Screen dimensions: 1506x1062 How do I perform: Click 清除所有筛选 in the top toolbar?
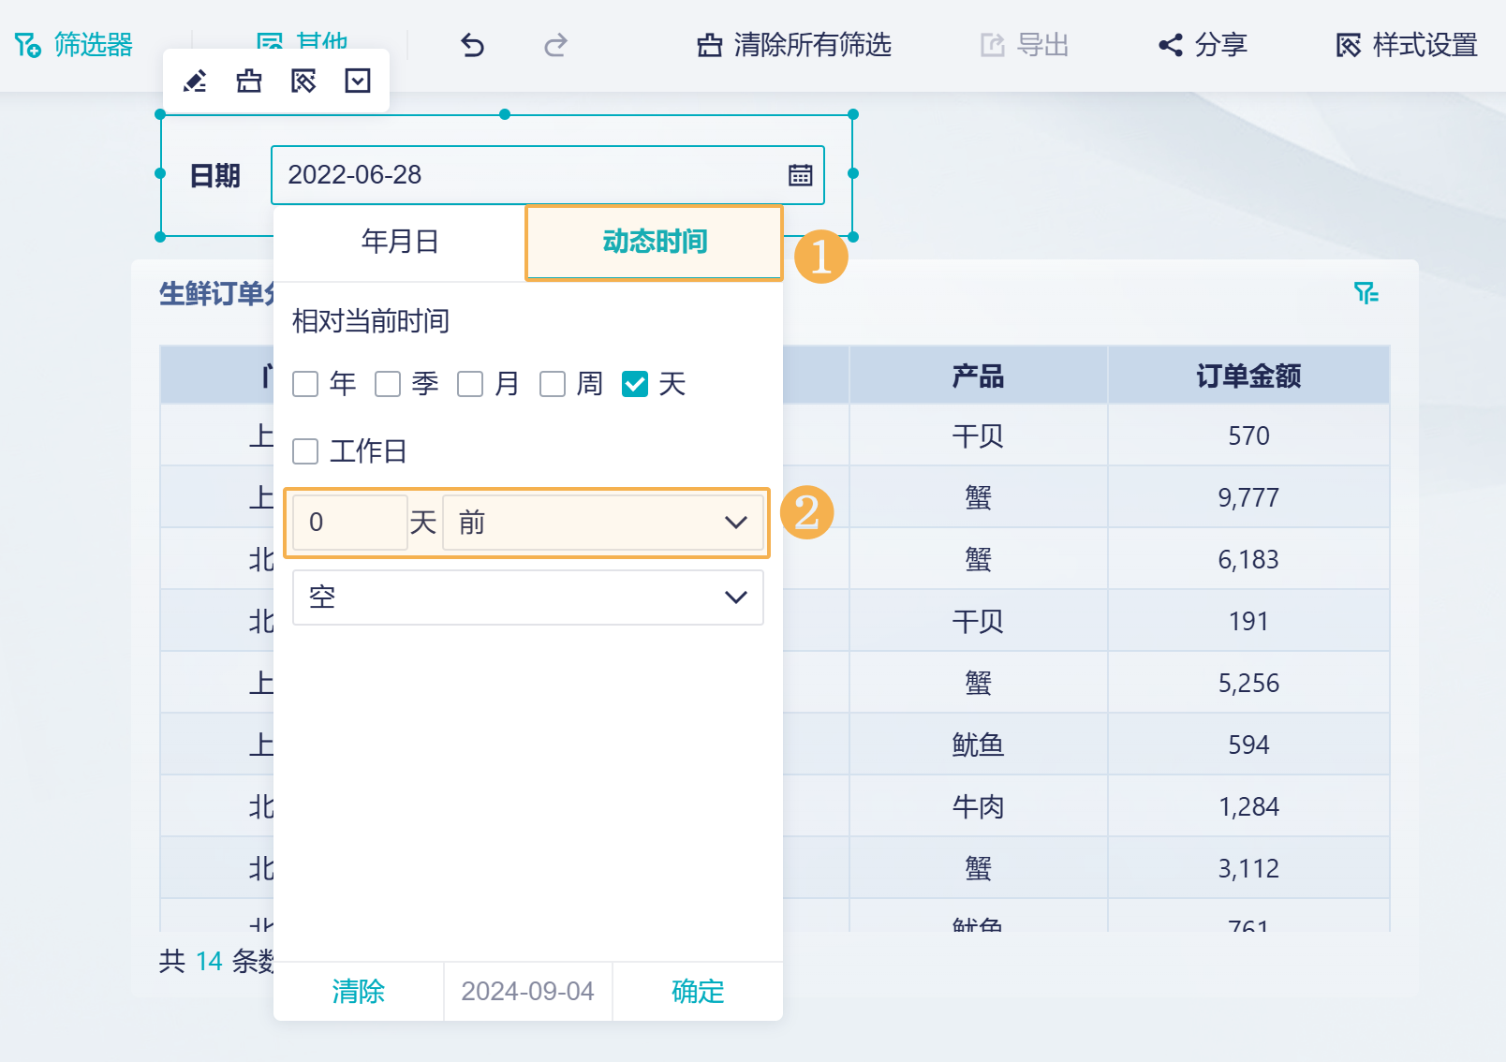coord(794,45)
